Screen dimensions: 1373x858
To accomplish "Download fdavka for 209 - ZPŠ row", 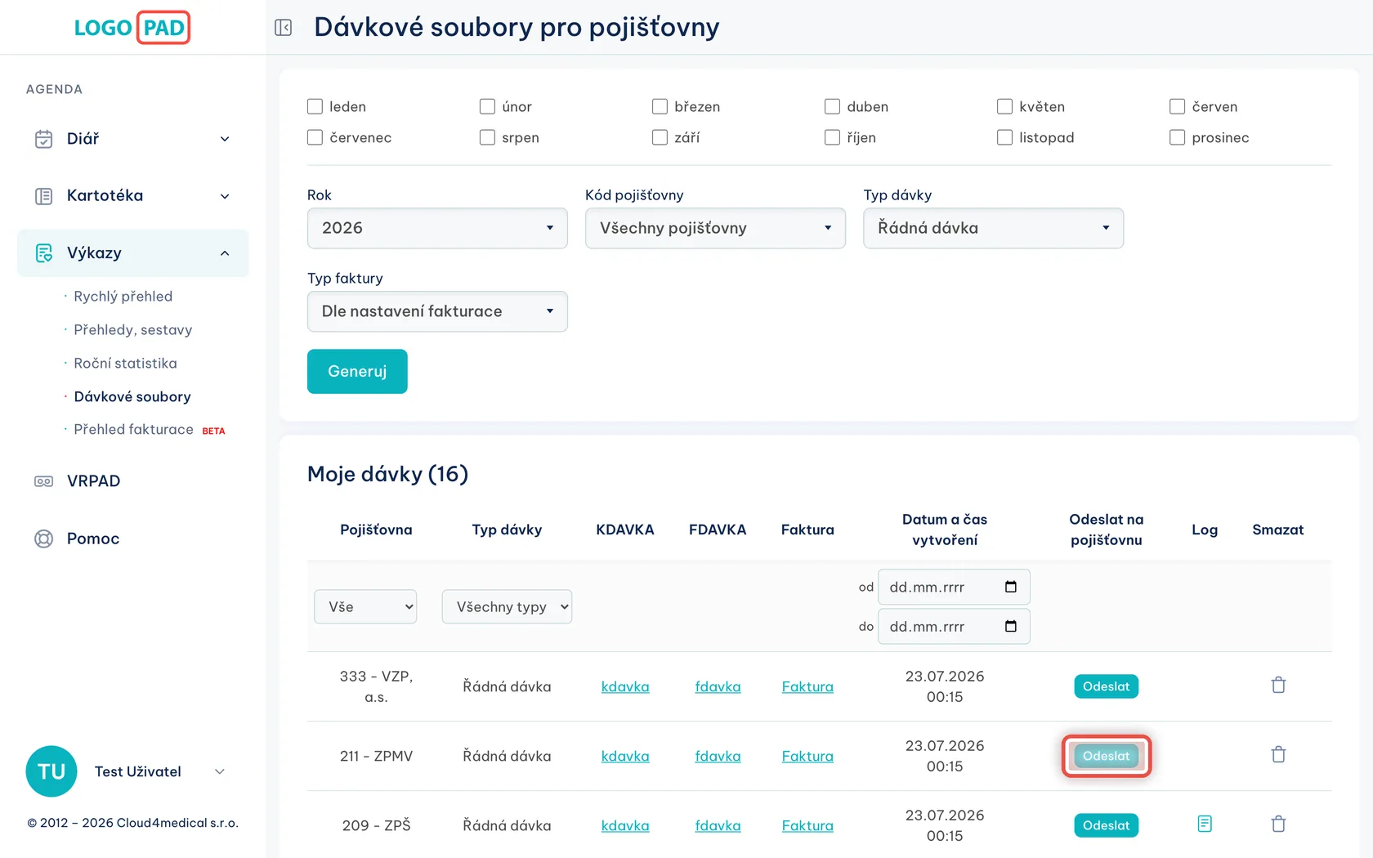I will 718,825.
